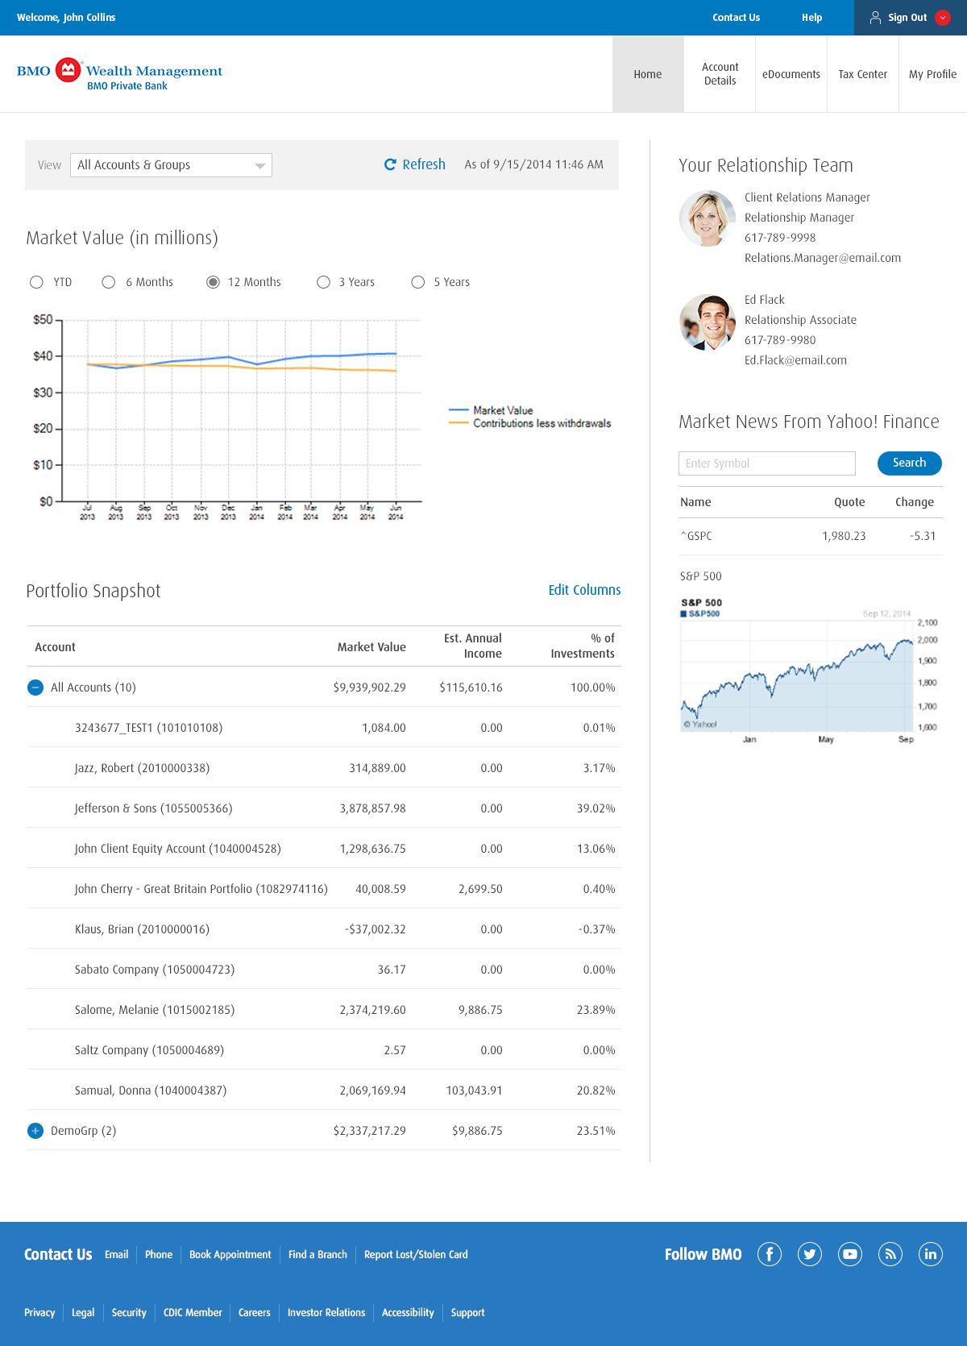This screenshot has width=967, height=1346.
Task: Select the YTD radio button
Action: 36,282
